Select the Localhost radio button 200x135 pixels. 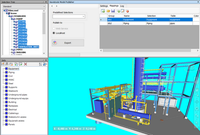pyautogui.click(x=54, y=33)
